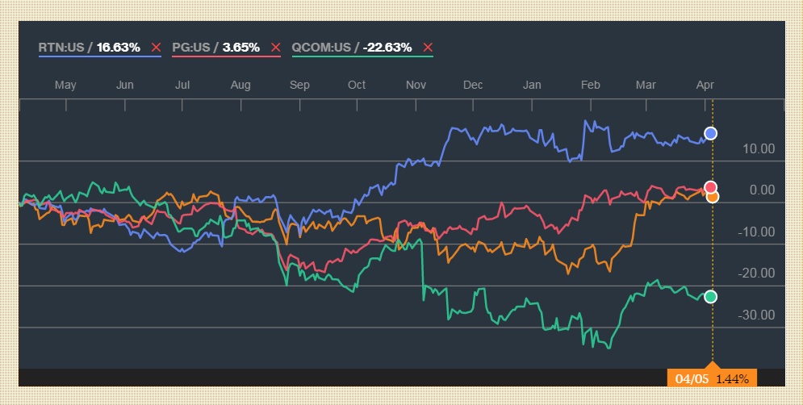Select the PG:US legend label
Screen dimensions: 803x405
pos(215,48)
